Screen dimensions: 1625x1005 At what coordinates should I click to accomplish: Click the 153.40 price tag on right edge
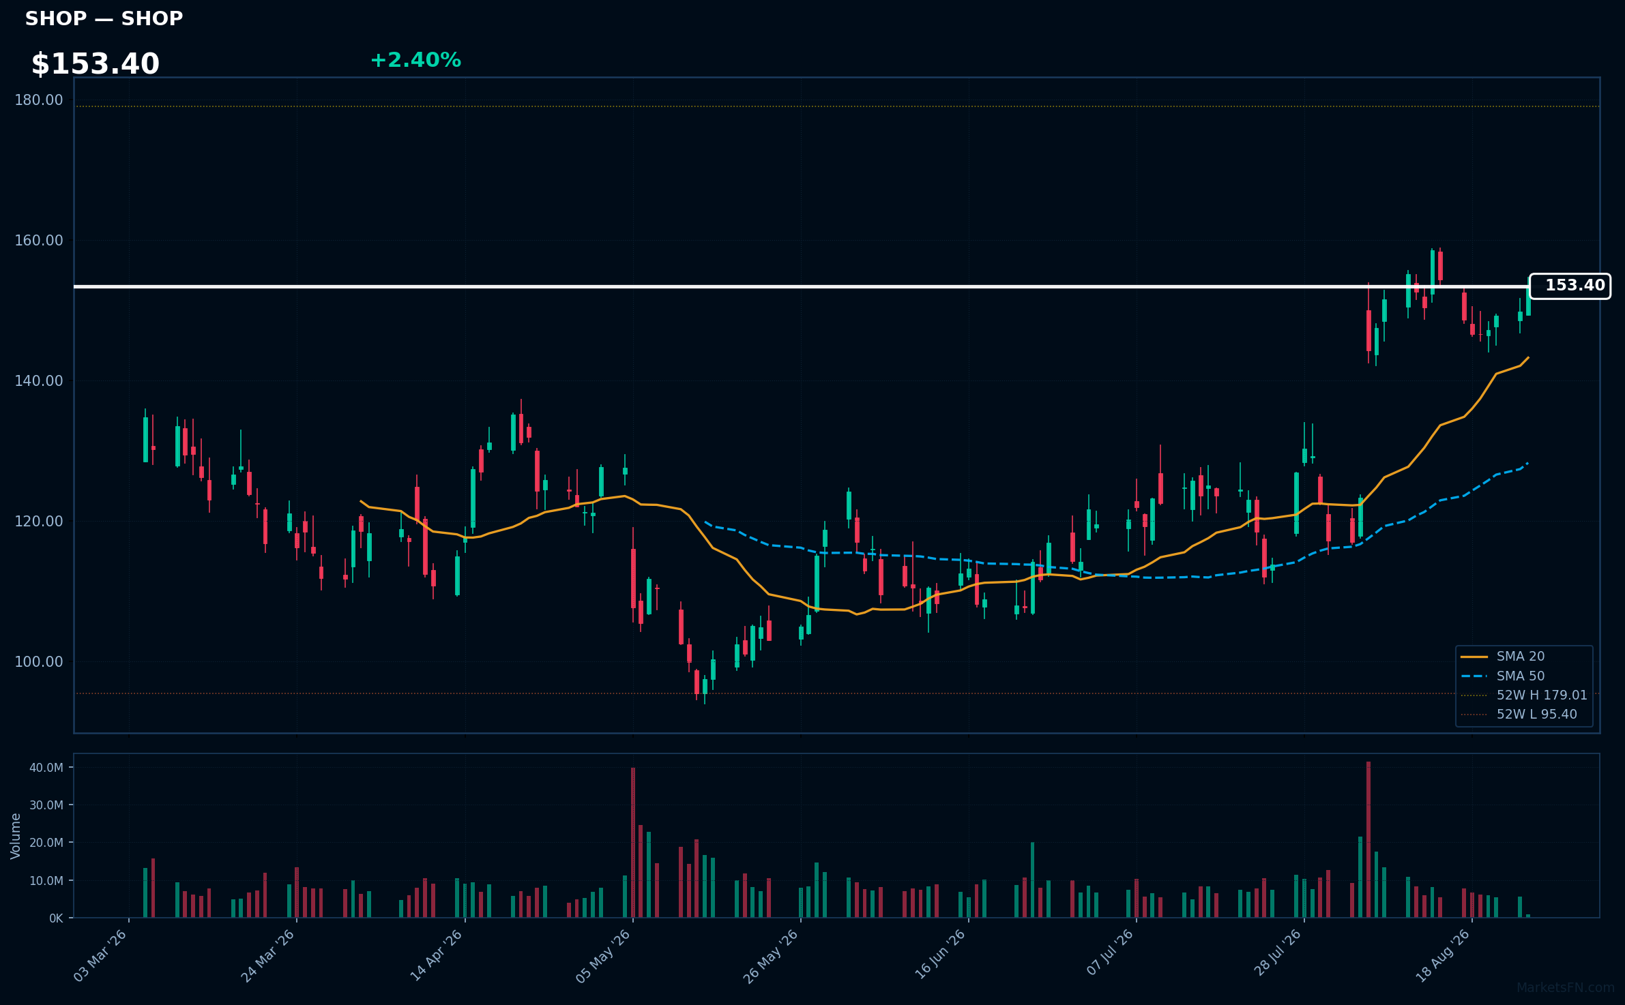pyautogui.click(x=1570, y=286)
